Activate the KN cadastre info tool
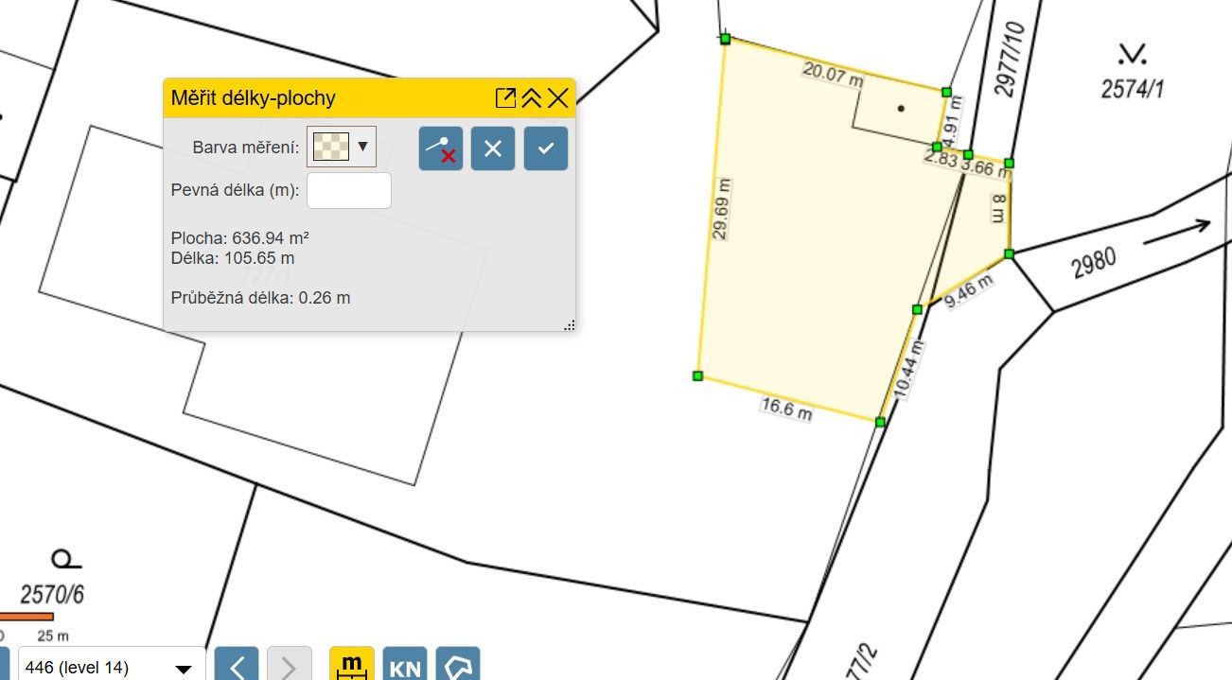Viewport: 1232px width, 680px height. [x=405, y=665]
